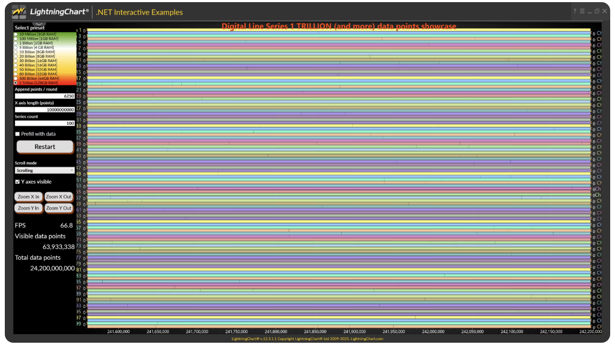This screenshot has width=615, height=347.
Task: Focus the Append points / round field
Action: point(45,96)
